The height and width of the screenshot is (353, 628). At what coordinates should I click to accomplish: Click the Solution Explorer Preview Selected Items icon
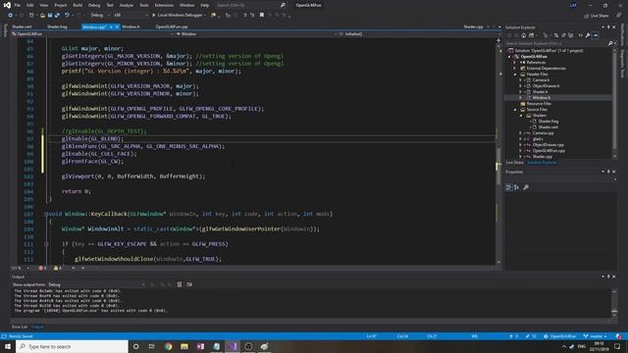(x=596, y=35)
